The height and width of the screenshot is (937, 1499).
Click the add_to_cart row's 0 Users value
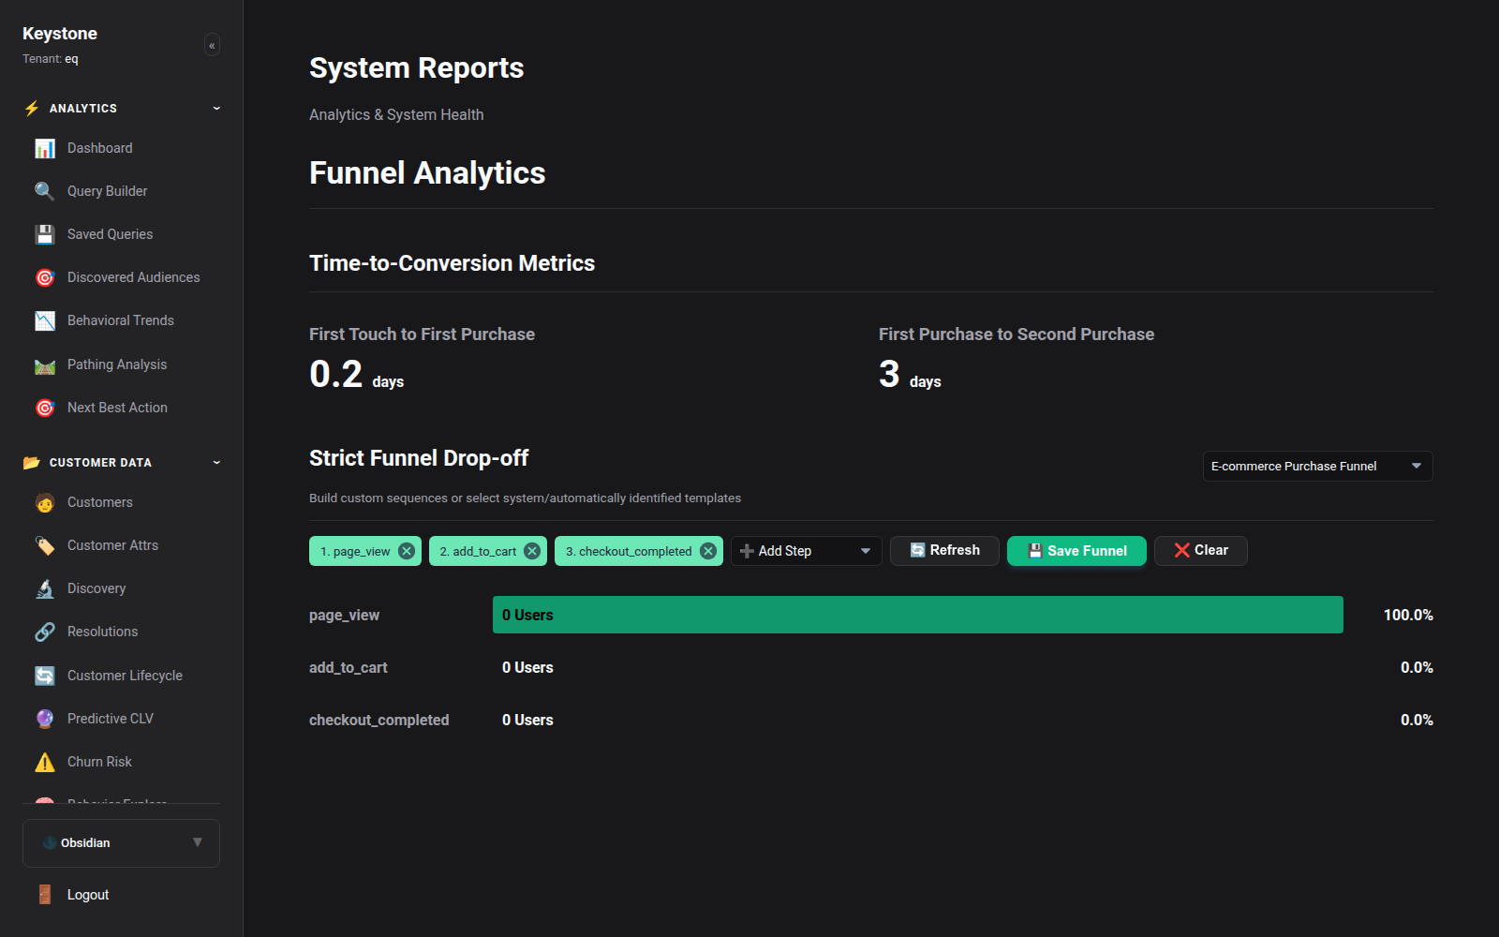click(x=527, y=668)
